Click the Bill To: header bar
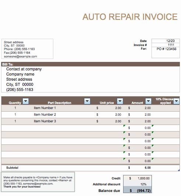Screen dimensions: 181x196 [x=90, y=64]
